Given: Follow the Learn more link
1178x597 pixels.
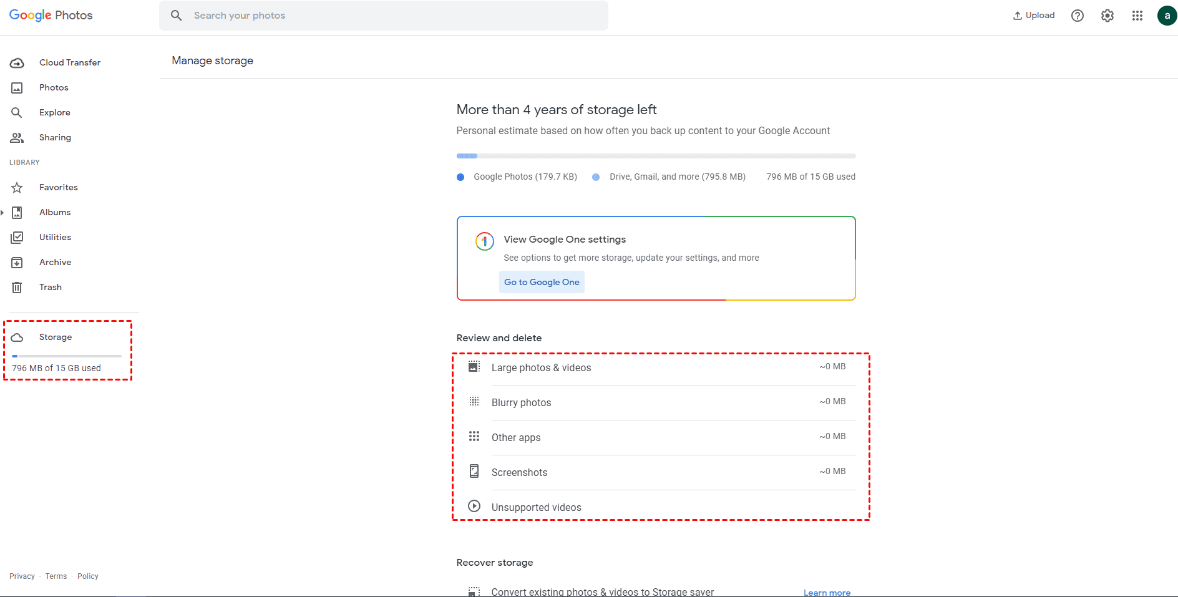Looking at the screenshot, I should 827,593.
